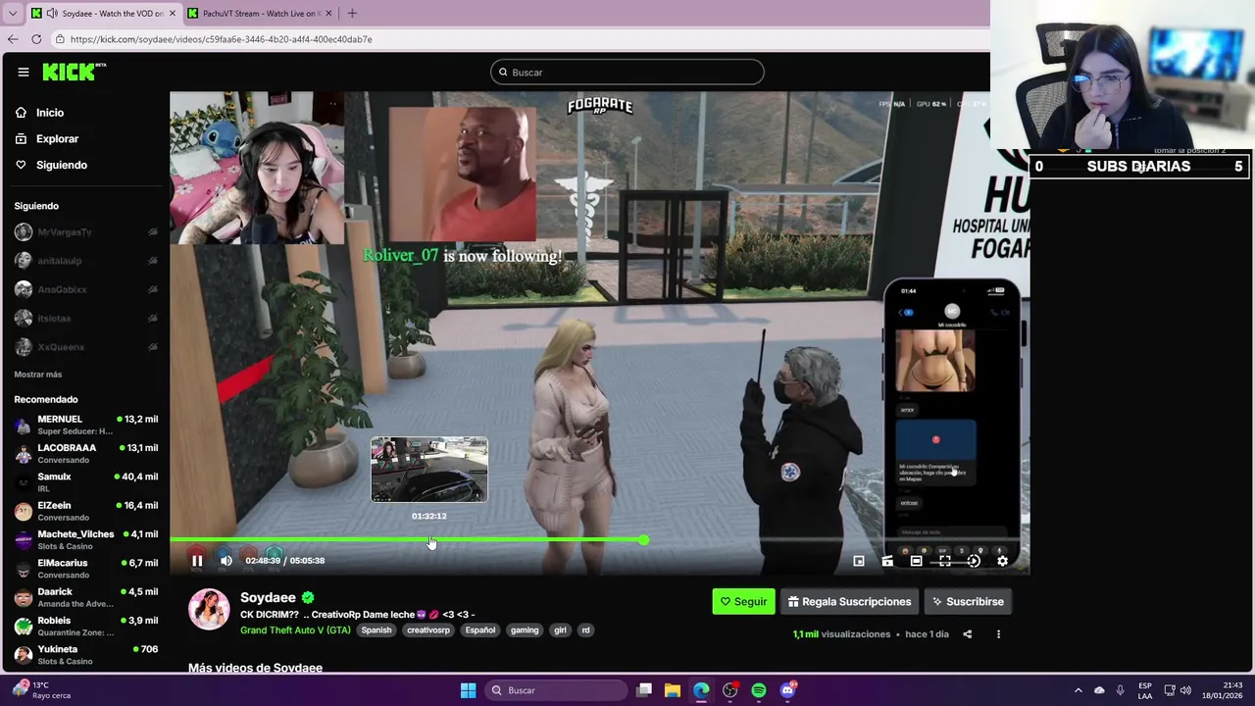This screenshot has height=706, width=1255.
Task: Toggle fullscreen mode on the player
Action: [x=944, y=561]
